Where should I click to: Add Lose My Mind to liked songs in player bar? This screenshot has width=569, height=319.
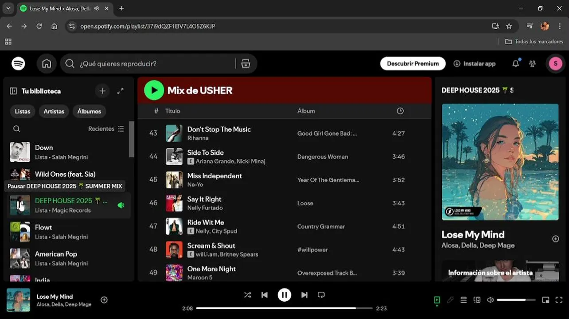coord(104,300)
